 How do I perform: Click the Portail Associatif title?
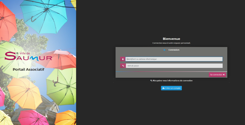tap(28, 70)
